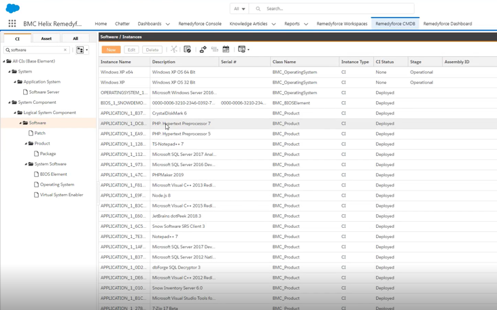Select Operating System in the tree
The image size is (497, 310).
[57, 185]
